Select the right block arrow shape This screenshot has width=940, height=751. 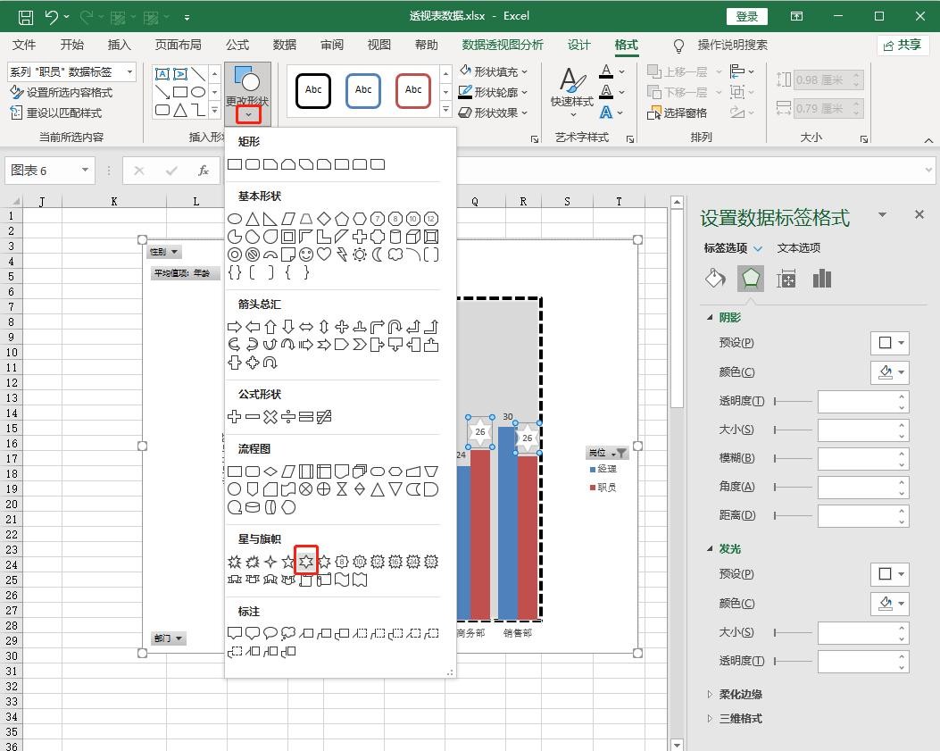click(x=235, y=327)
